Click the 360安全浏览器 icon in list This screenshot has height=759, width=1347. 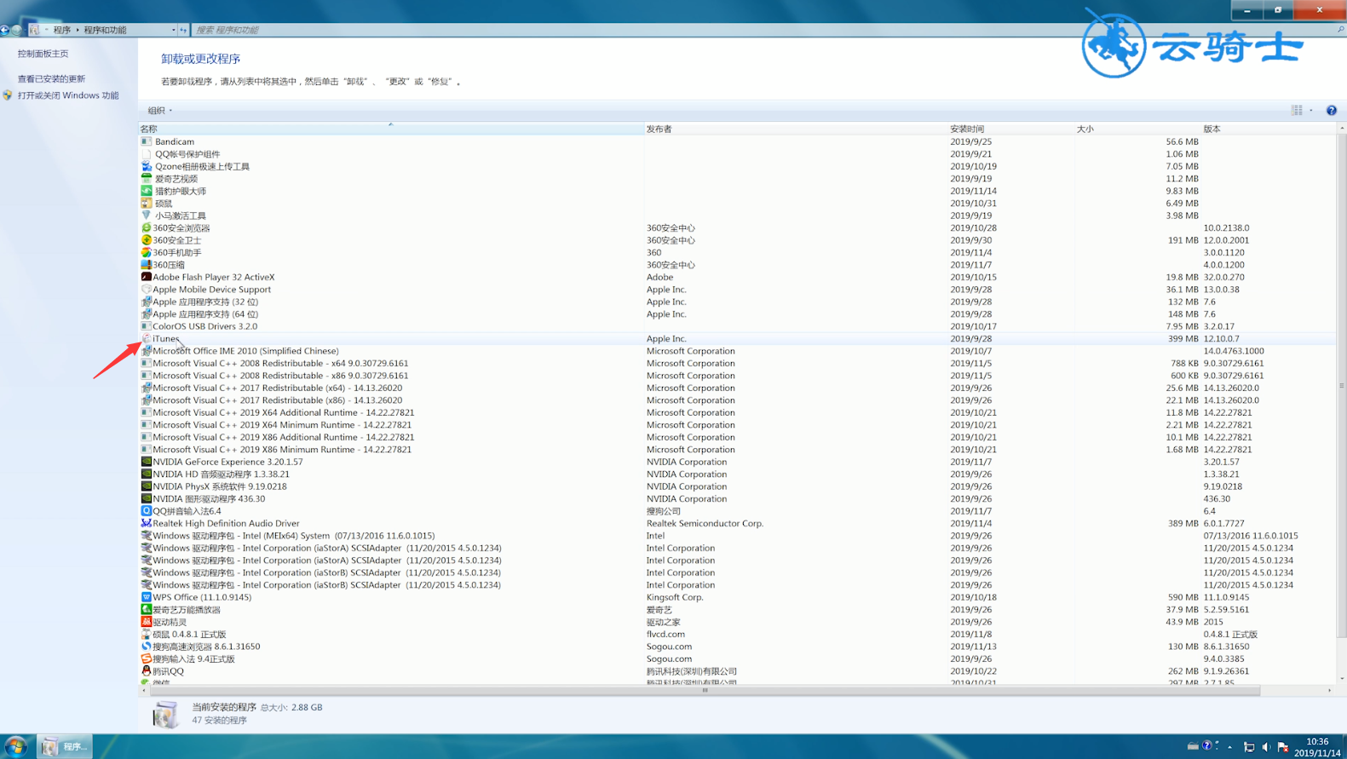[x=147, y=227]
